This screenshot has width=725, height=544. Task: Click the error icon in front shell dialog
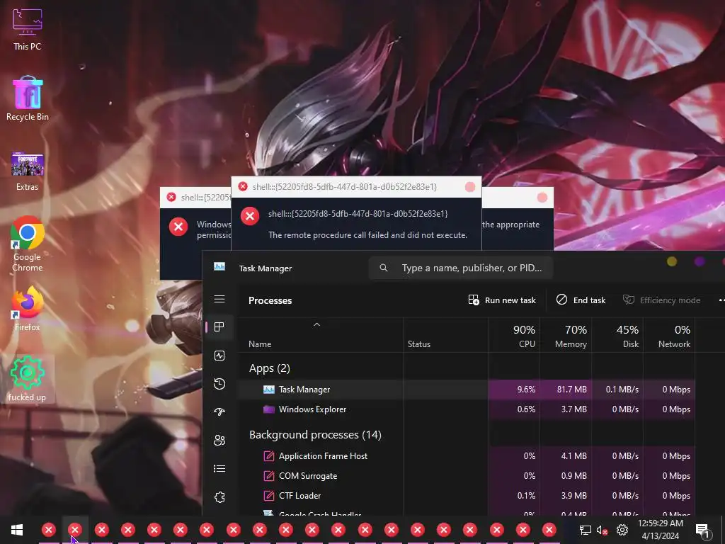pos(250,216)
